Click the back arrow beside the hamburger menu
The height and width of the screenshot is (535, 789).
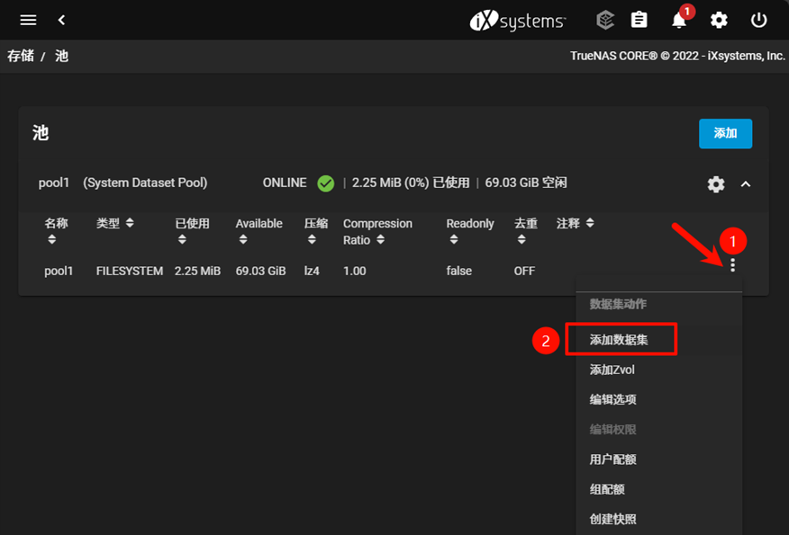[60, 20]
